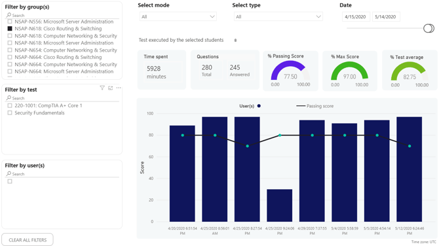The image size is (439, 246).
Task: Check 220-1001: CompTIA A+ Core 1
Action: coord(10,106)
